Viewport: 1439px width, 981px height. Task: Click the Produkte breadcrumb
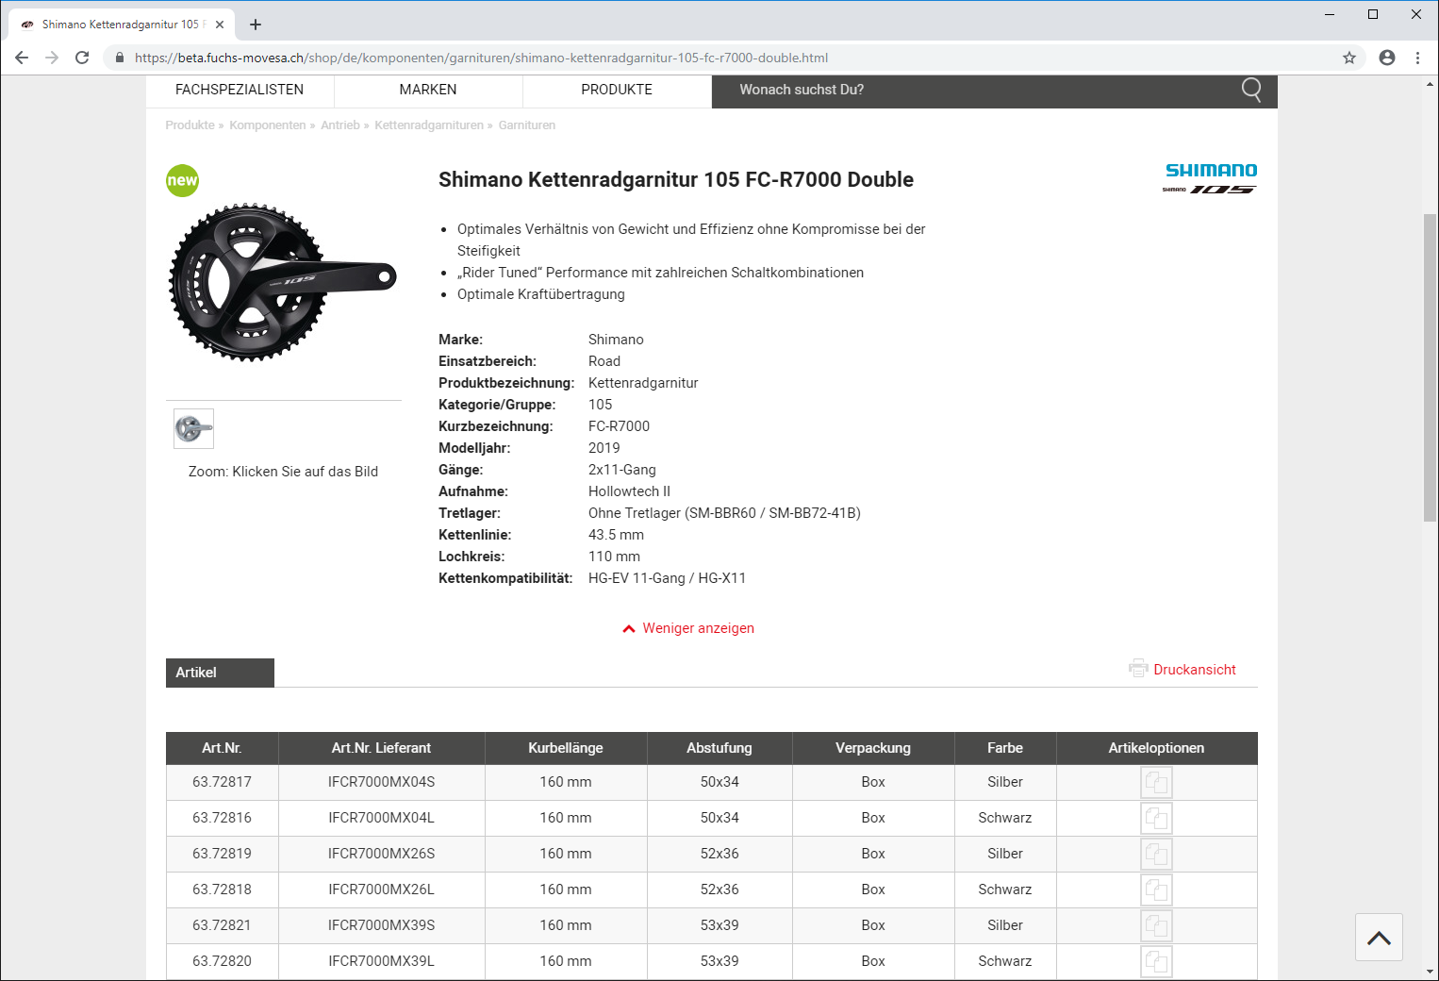point(190,125)
